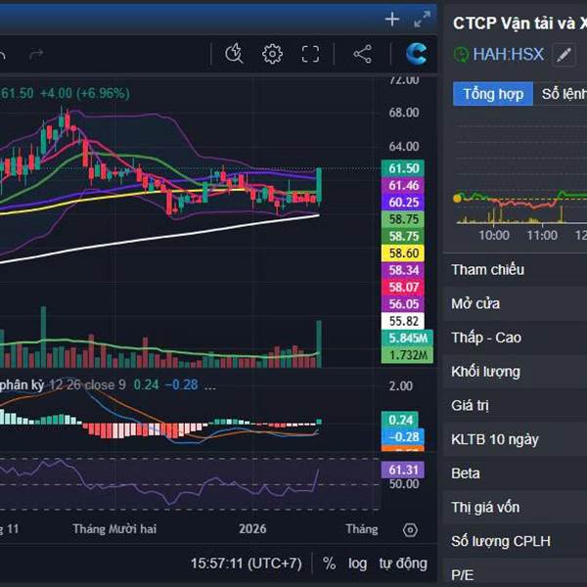Switch the chart to fullscreen mode
587x587 pixels.
click(310, 54)
